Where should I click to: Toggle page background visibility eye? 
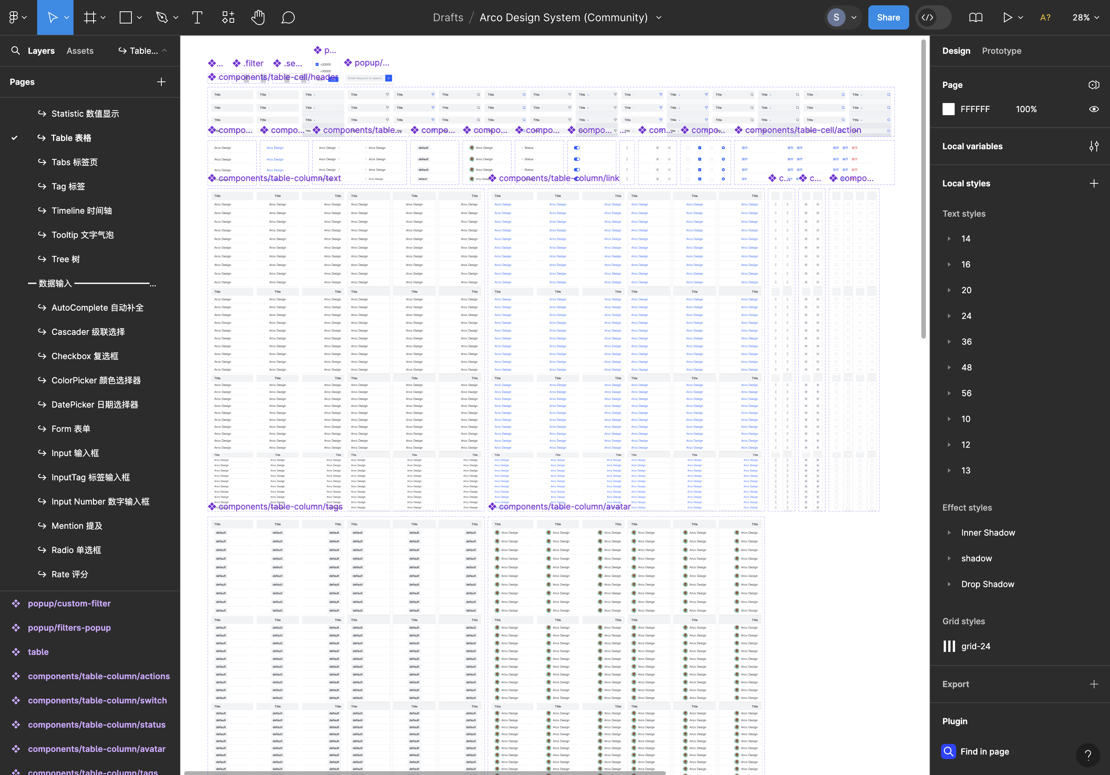(1094, 109)
